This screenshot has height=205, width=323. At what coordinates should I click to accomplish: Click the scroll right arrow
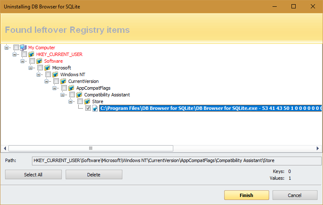tap(318, 148)
